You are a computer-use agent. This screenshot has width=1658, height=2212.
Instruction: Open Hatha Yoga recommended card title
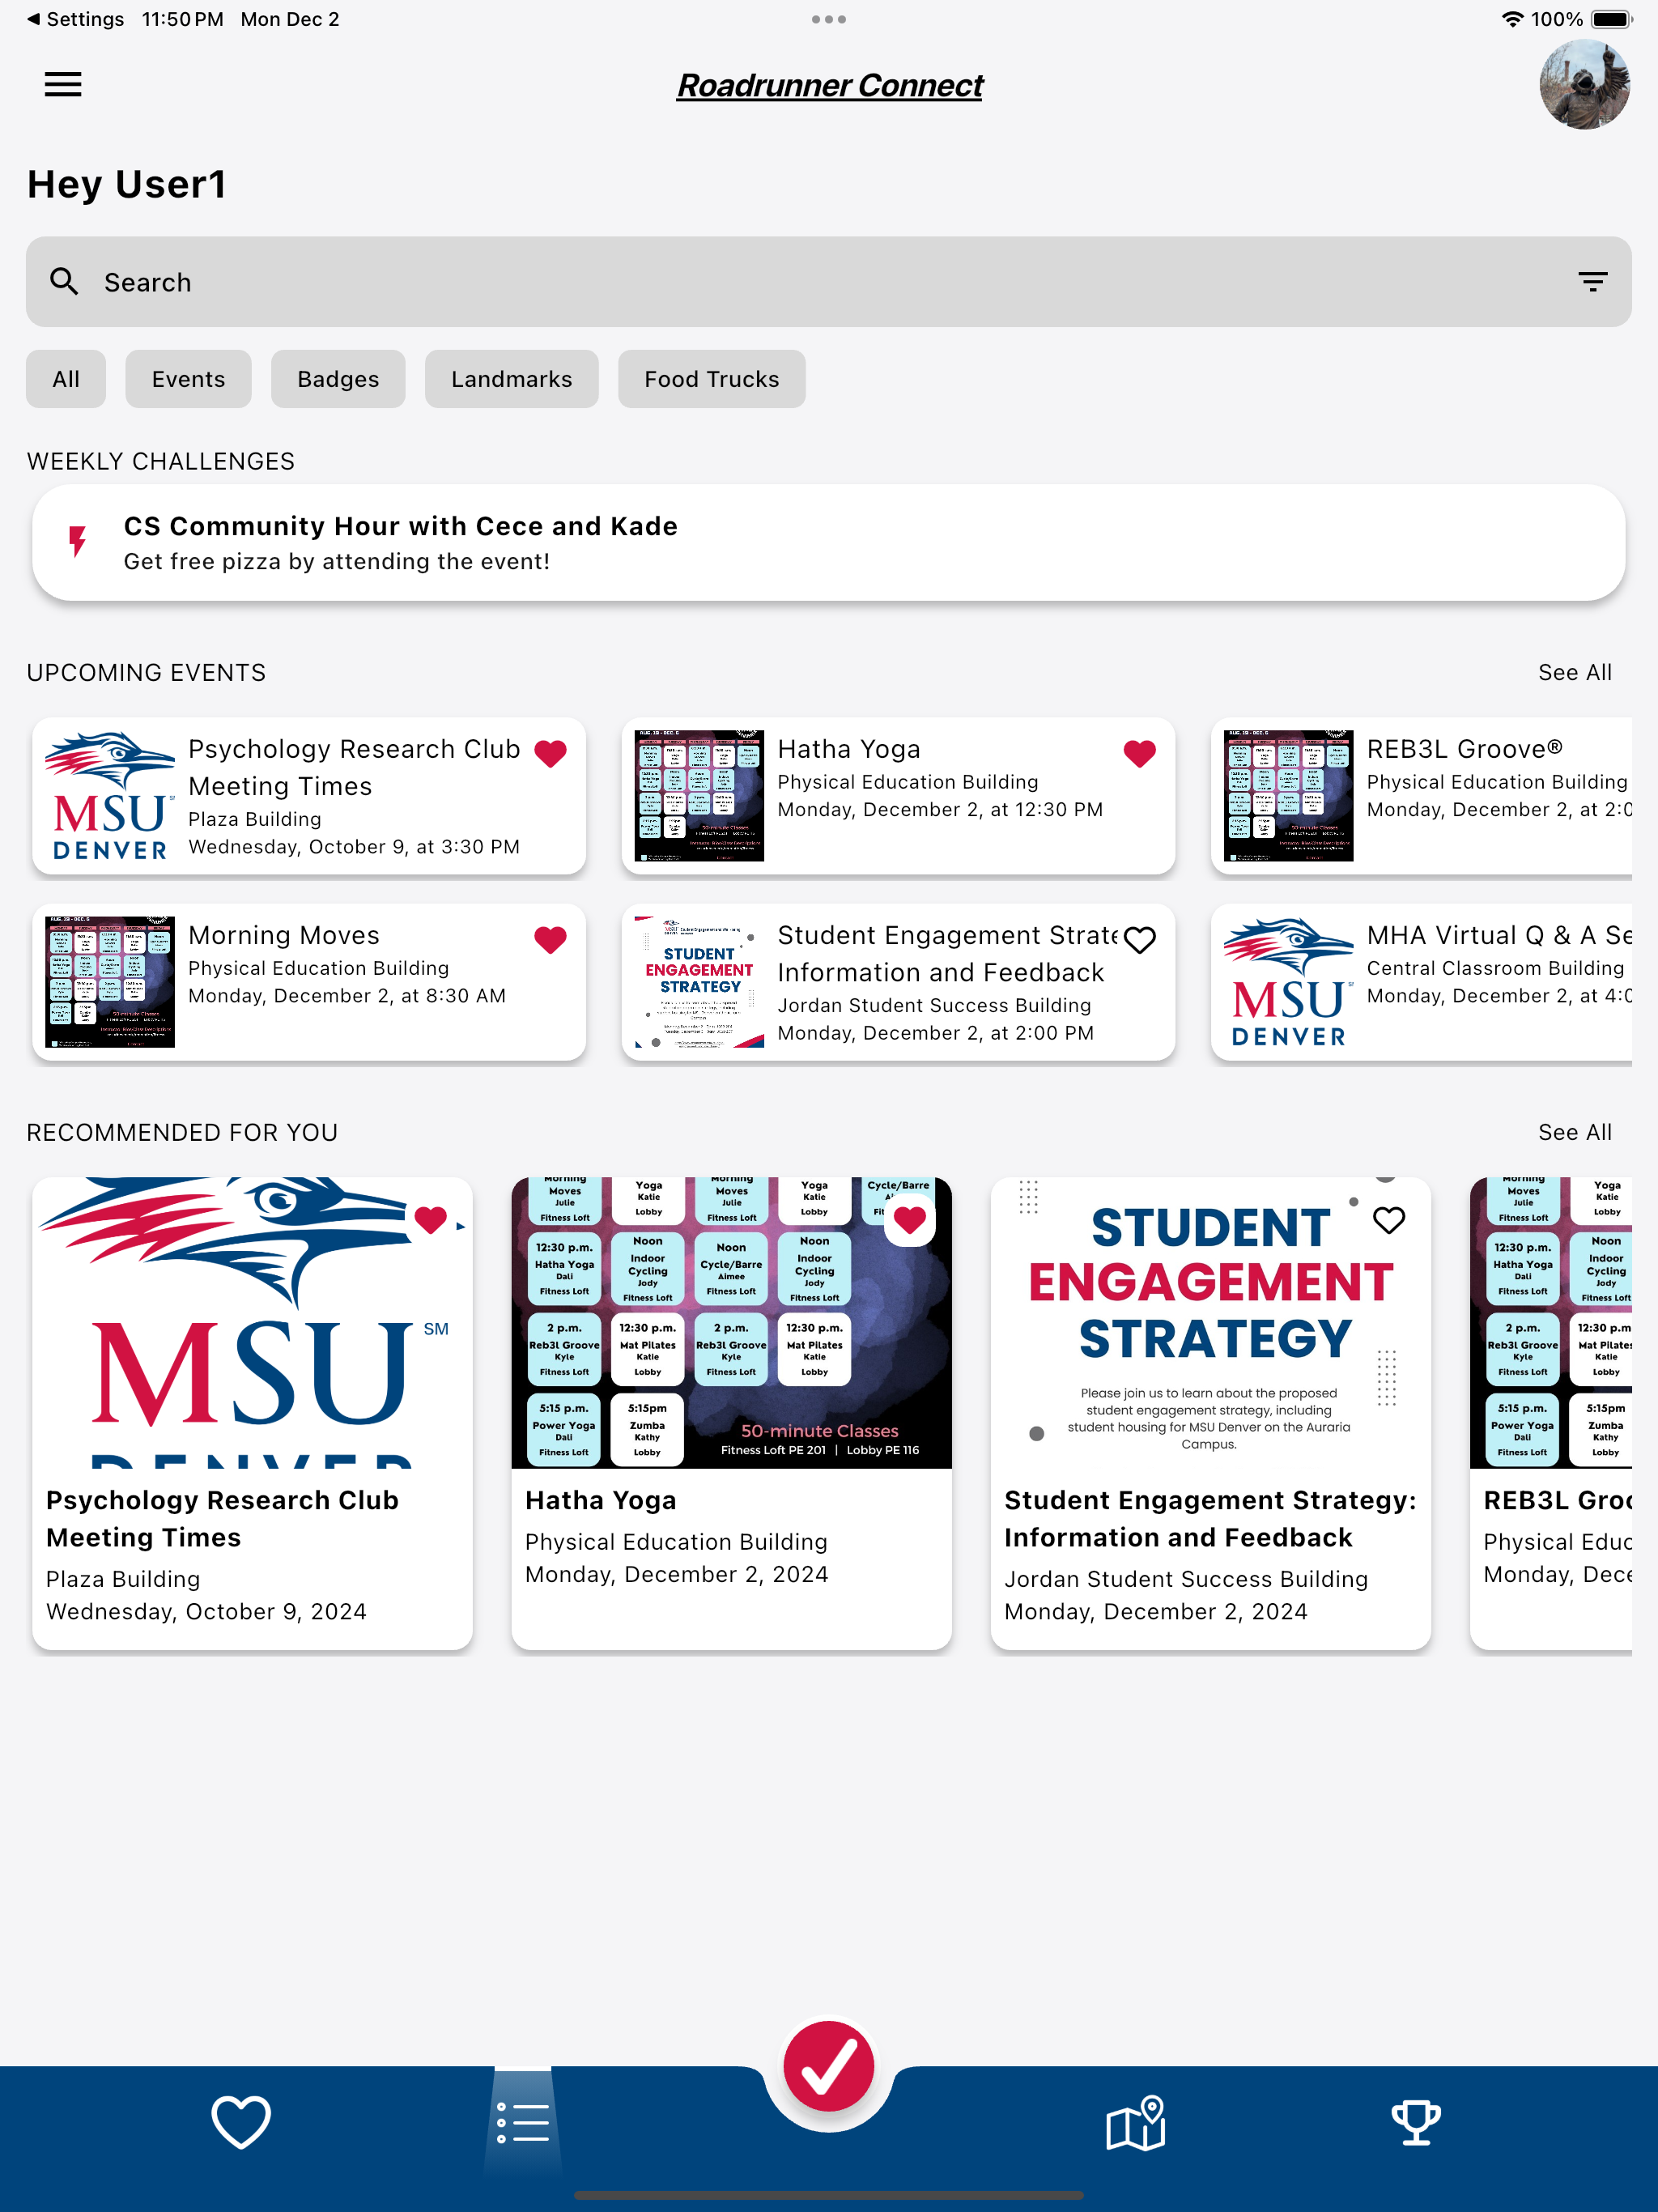click(601, 1500)
